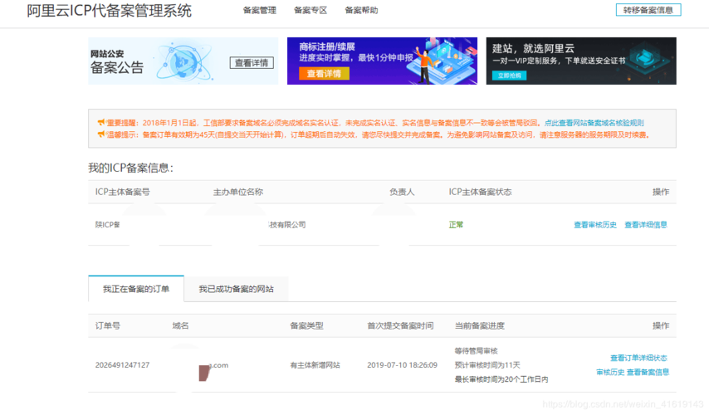
Task: Open the 建站，就选阿里云 banner
Action: pos(581,61)
